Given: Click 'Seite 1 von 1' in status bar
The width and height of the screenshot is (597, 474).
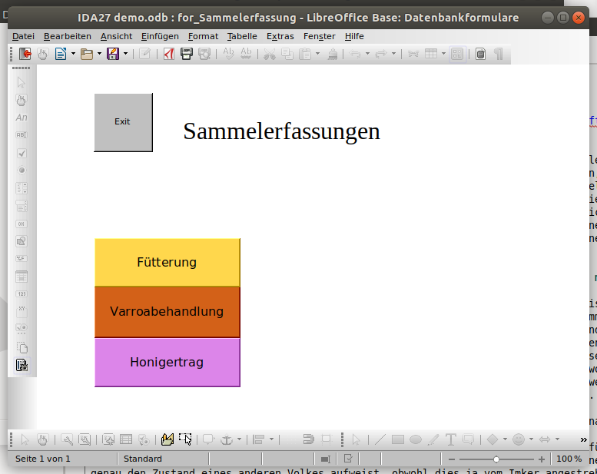Looking at the screenshot, I should pyautogui.click(x=43, y=459).
